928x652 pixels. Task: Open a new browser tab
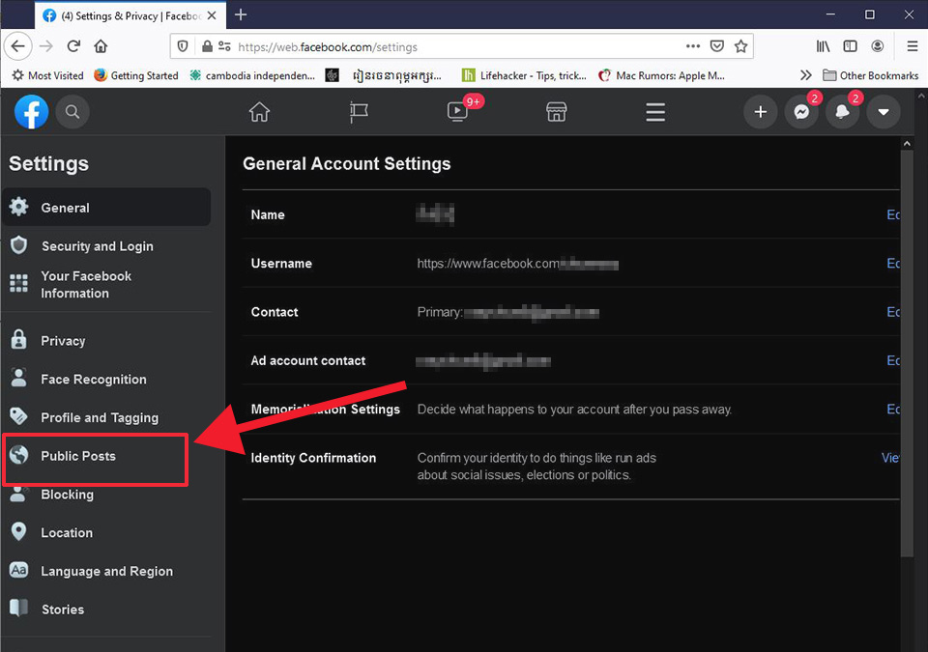[241, 14]
